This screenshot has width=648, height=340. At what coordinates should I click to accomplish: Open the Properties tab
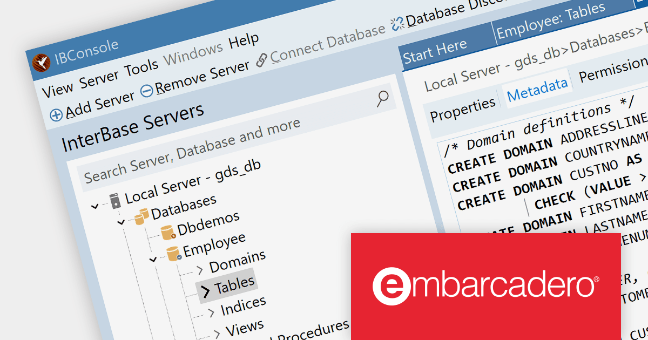pos(463,110)
